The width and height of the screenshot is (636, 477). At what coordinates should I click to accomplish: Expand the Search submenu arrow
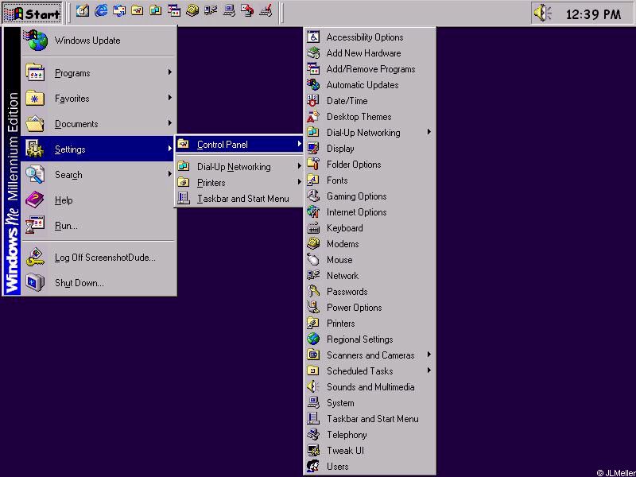(x=170, y=174)
